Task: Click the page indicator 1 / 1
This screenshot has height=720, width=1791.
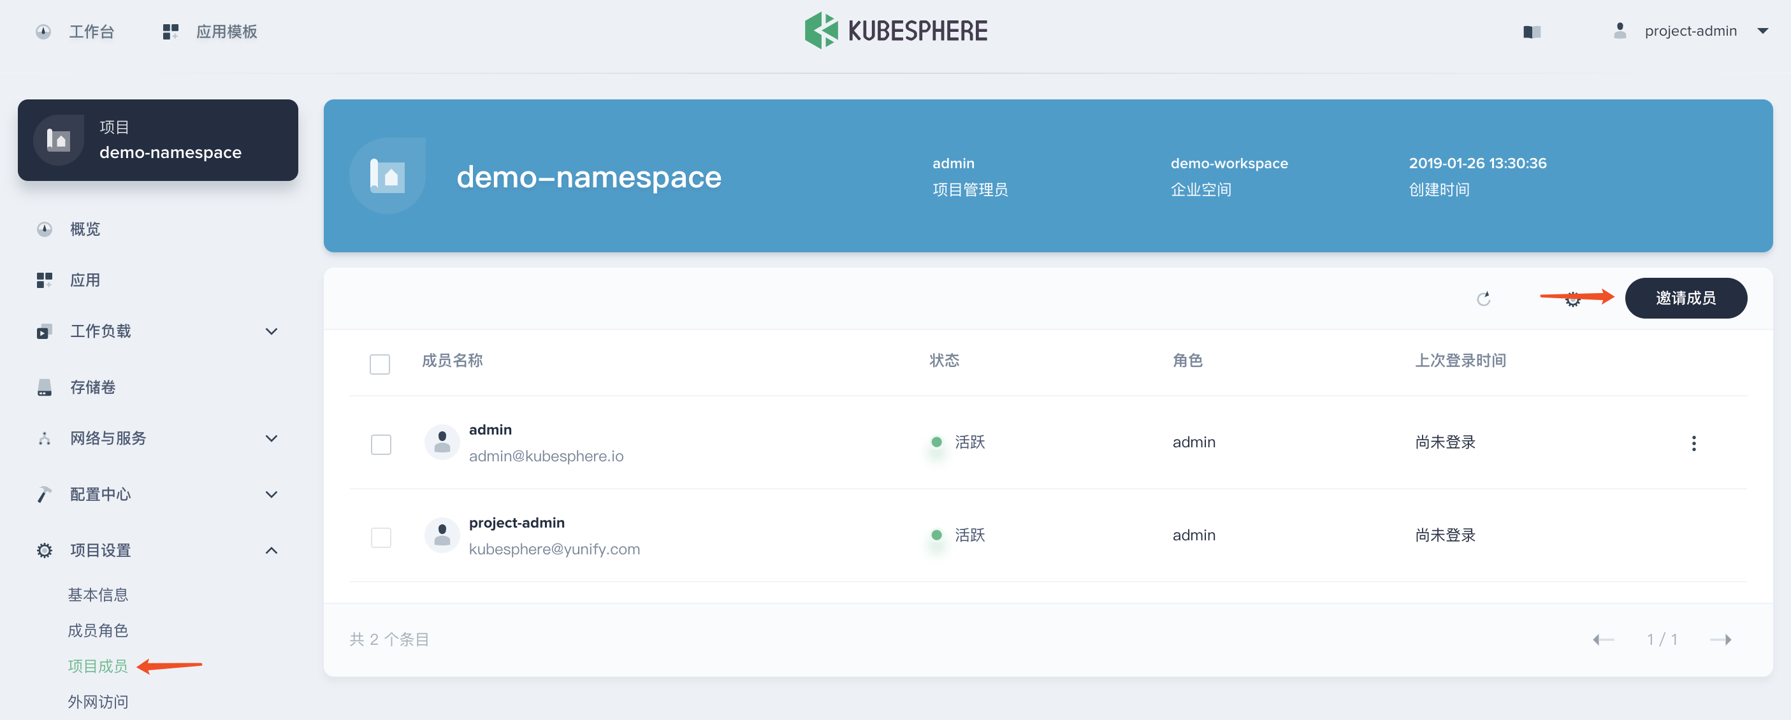Action: pos(1662,640)
